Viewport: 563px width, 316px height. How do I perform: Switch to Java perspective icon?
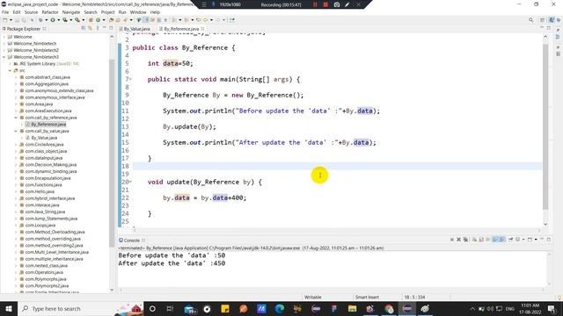[x=552, y=20]
